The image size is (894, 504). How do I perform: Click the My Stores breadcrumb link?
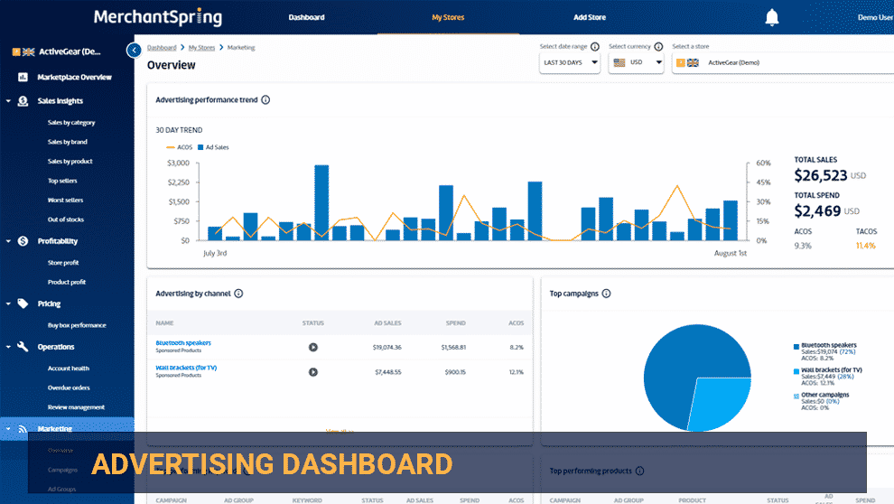pyautogui.click(x=202, y=48)
